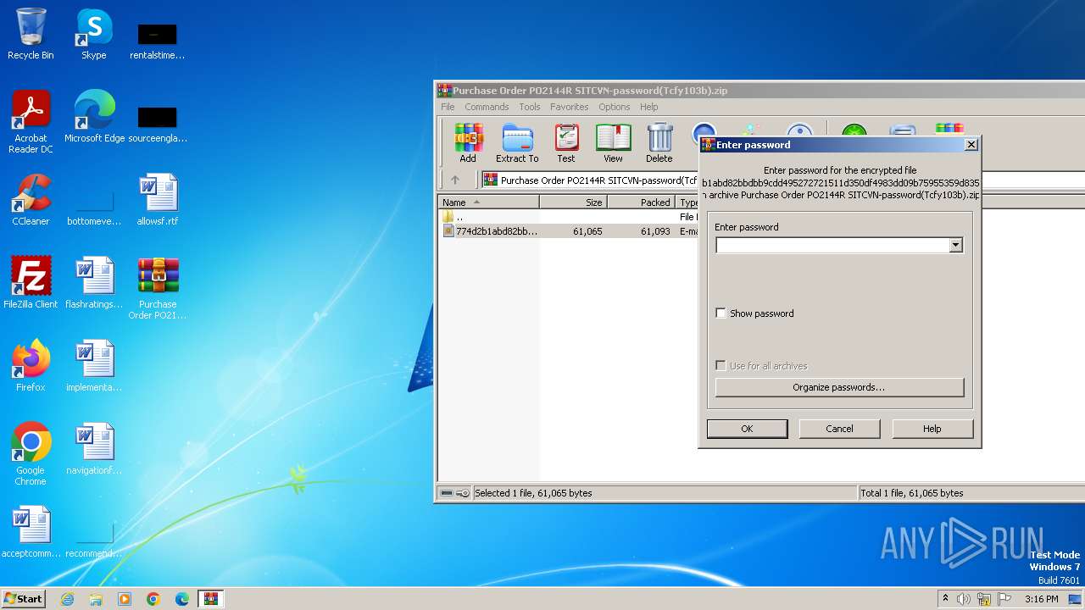Image resolution: width=1085 pixels, height=610 pixels.
Task: Select the flashratings document icon
Action: pyautogui.click(x=94, y=283)
